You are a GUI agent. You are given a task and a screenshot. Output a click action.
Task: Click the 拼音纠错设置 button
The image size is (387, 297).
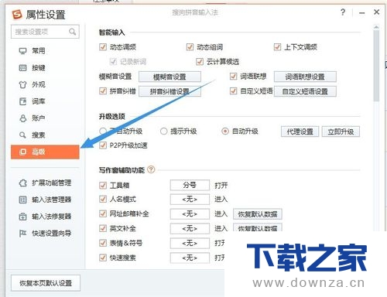[x=170, y=91]
